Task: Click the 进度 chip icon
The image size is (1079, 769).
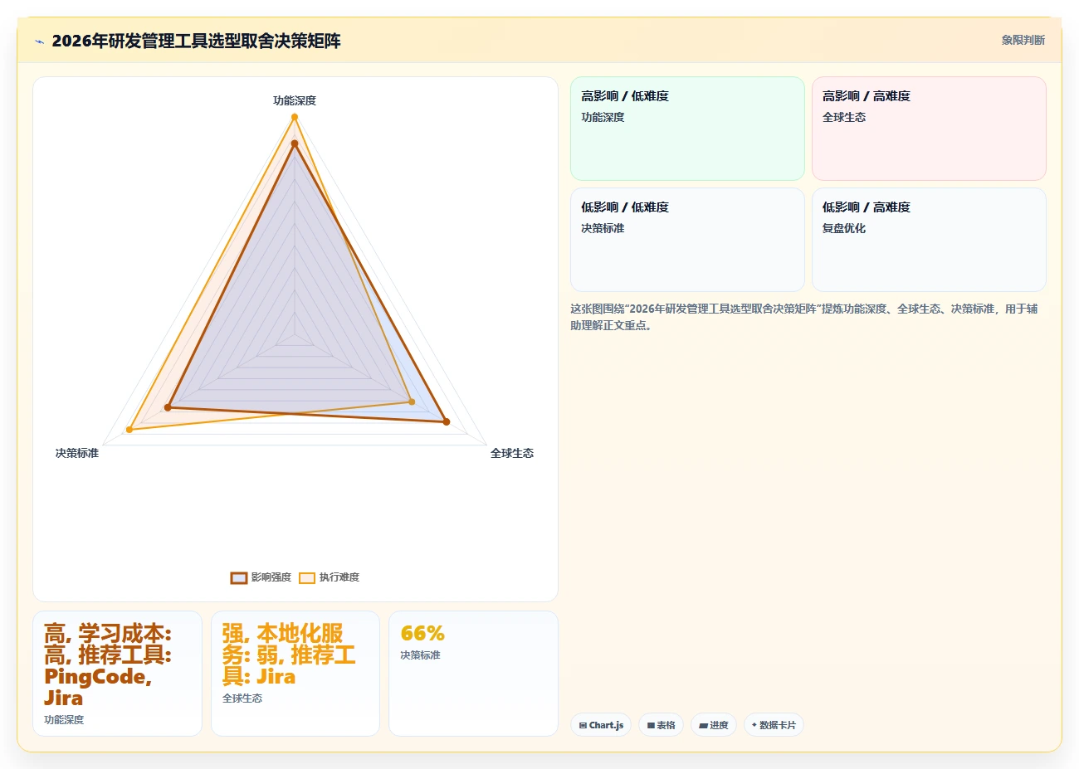Action: [703, 725]
